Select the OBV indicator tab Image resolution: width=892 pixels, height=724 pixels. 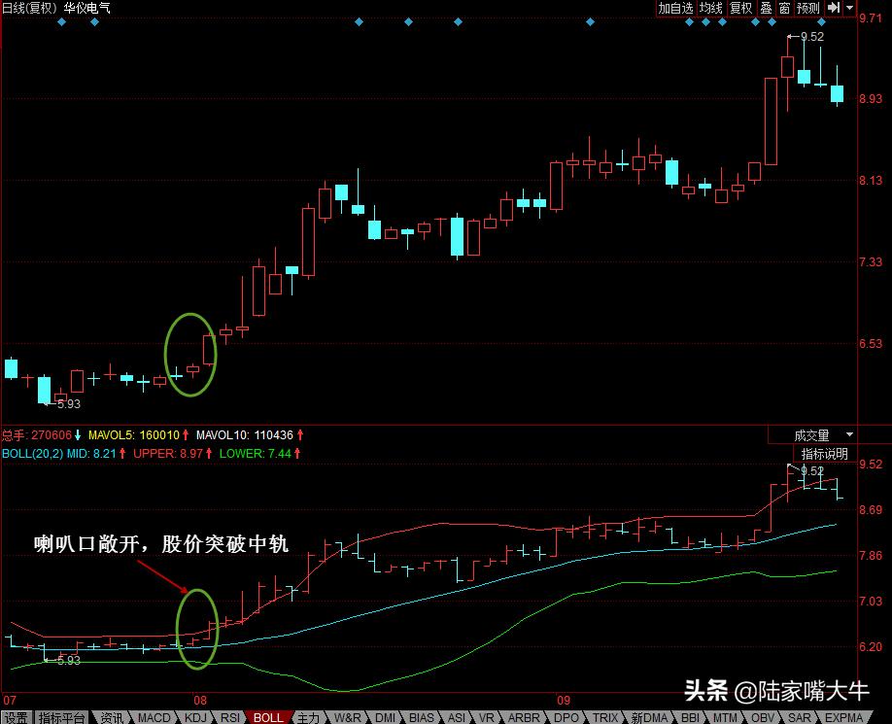tap(763, 717)
